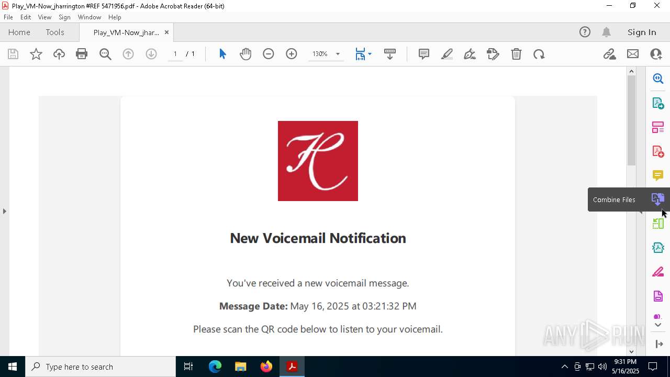Switch to the Tools tab

point(55,32)
